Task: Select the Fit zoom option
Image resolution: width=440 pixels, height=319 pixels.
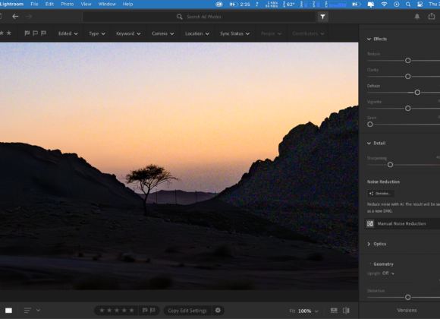Action: coord(292,311)
